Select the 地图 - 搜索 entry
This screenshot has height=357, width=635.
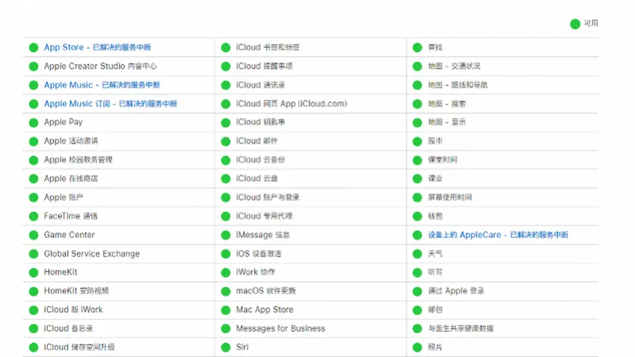pyautogui.click(x=446, y=104)
